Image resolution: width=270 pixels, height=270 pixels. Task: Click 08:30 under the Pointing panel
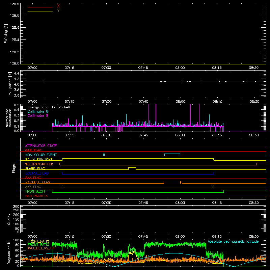click(x=254, y=68)
